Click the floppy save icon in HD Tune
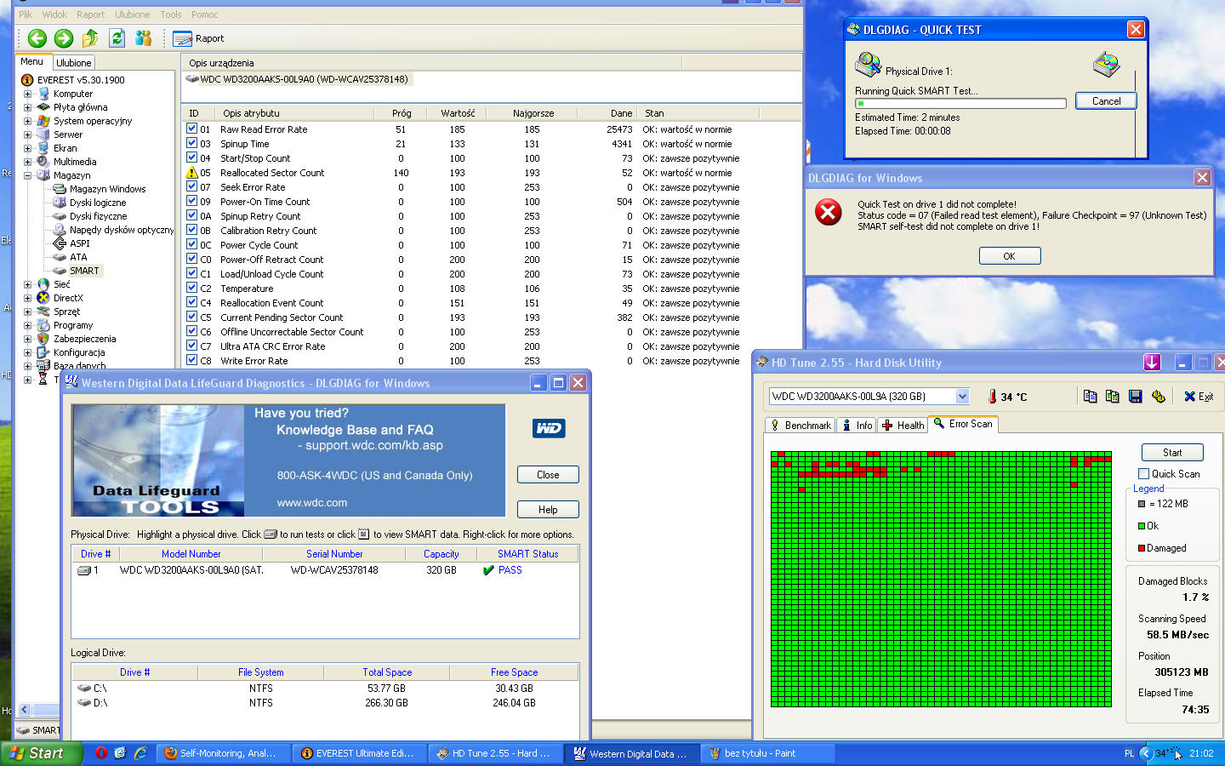 click(1135, 397)
